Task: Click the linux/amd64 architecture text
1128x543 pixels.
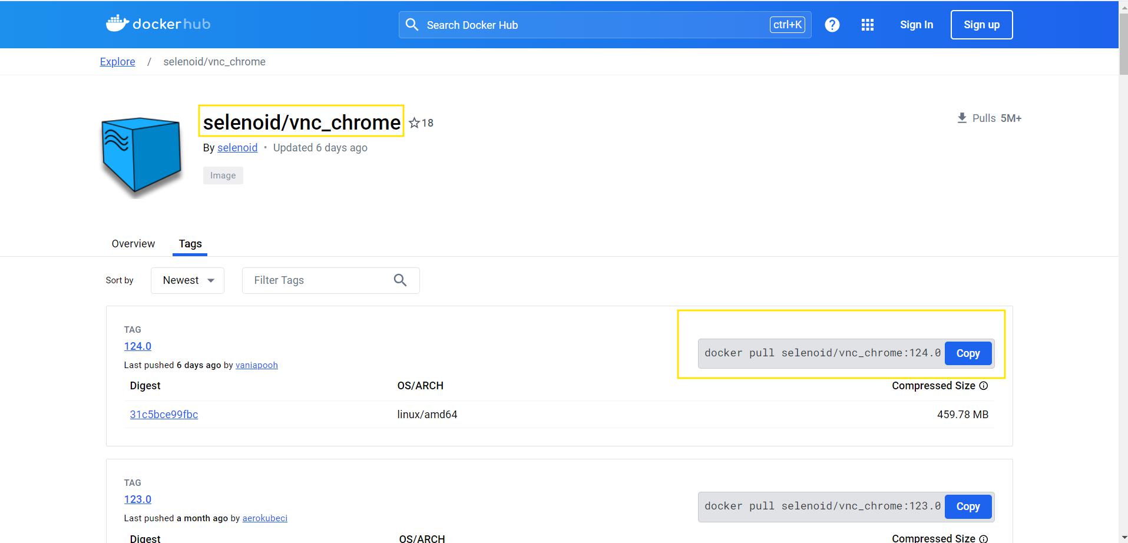Action: coord(427,415)
